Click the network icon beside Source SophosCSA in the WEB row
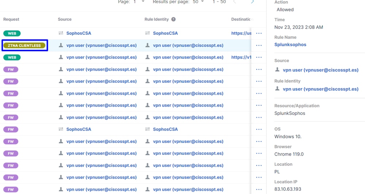The image size is (365, 194). tap(61, 33)
